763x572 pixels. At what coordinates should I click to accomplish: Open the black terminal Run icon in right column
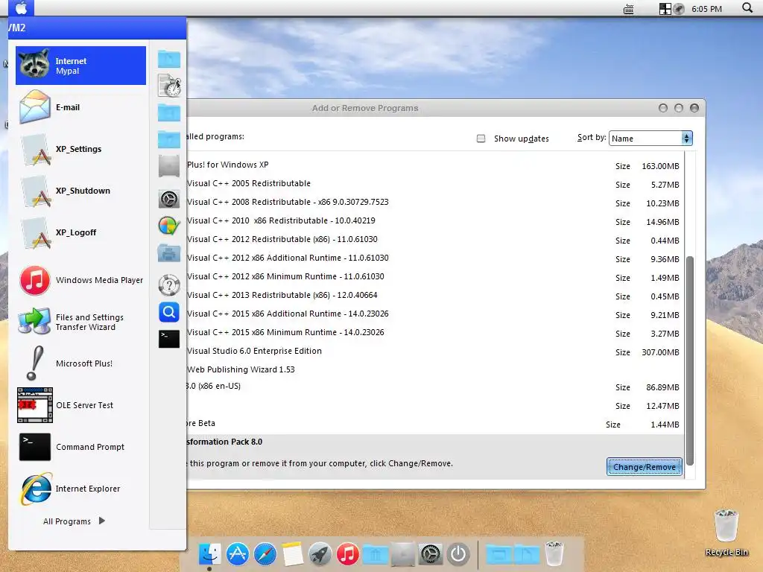[x=169, y=339]
